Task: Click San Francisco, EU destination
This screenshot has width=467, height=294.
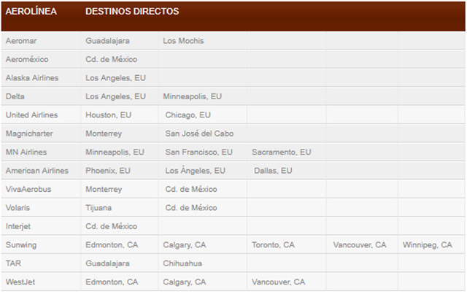Action: (198, 152)
